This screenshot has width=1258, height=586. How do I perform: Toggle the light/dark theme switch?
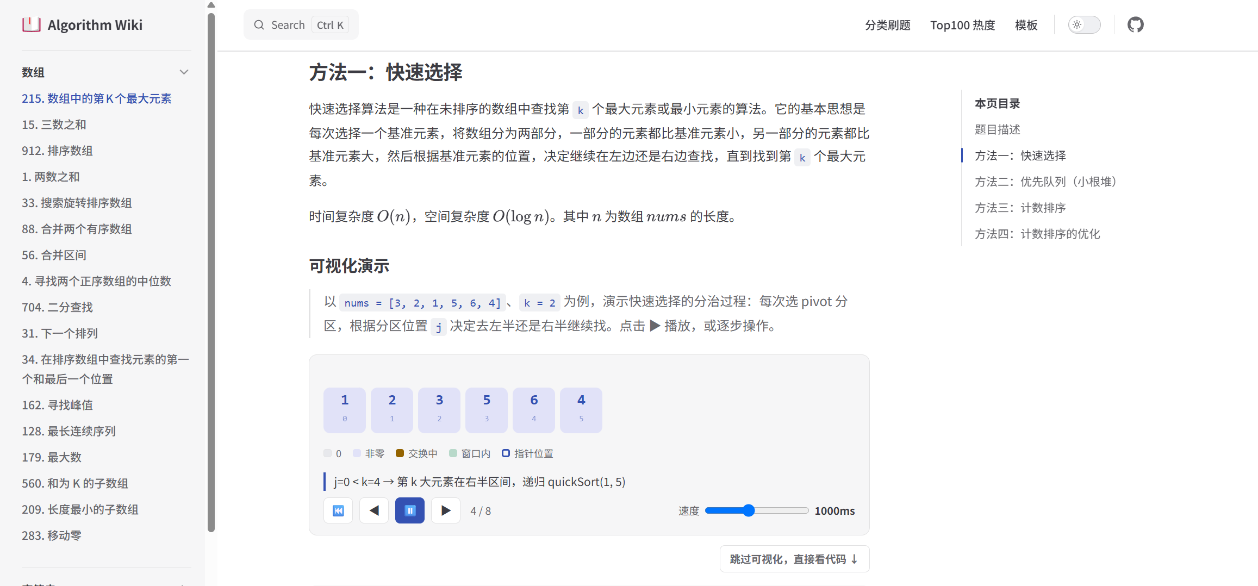(x=1084, y=24)
